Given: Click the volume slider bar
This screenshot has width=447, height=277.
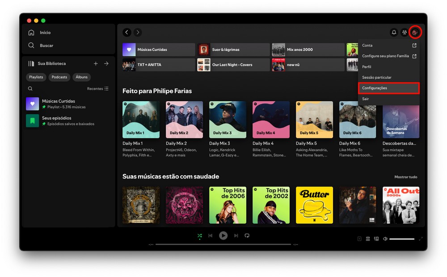Looking at the screenshot, I should [x=401, y=239].
